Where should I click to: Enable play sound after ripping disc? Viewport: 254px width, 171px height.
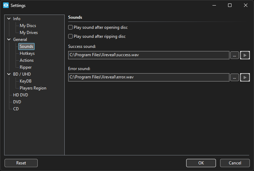click(x=71, y=36)
